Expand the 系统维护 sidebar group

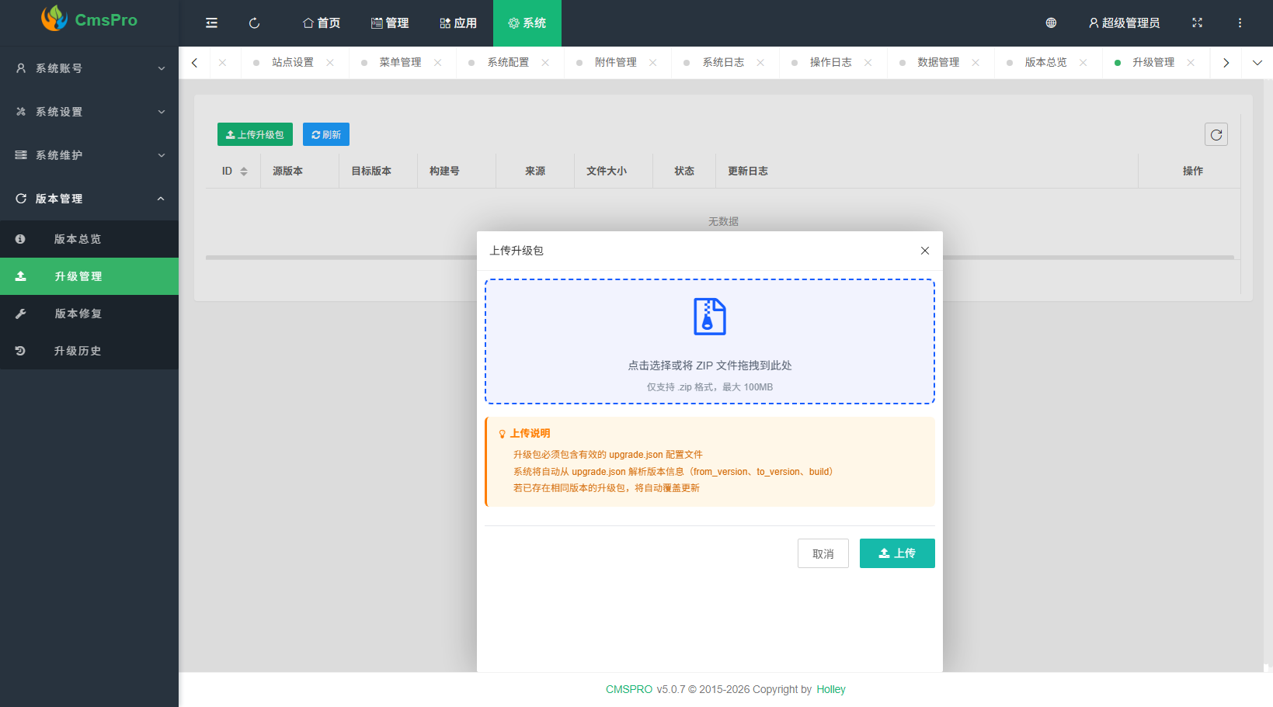point(89,155)
